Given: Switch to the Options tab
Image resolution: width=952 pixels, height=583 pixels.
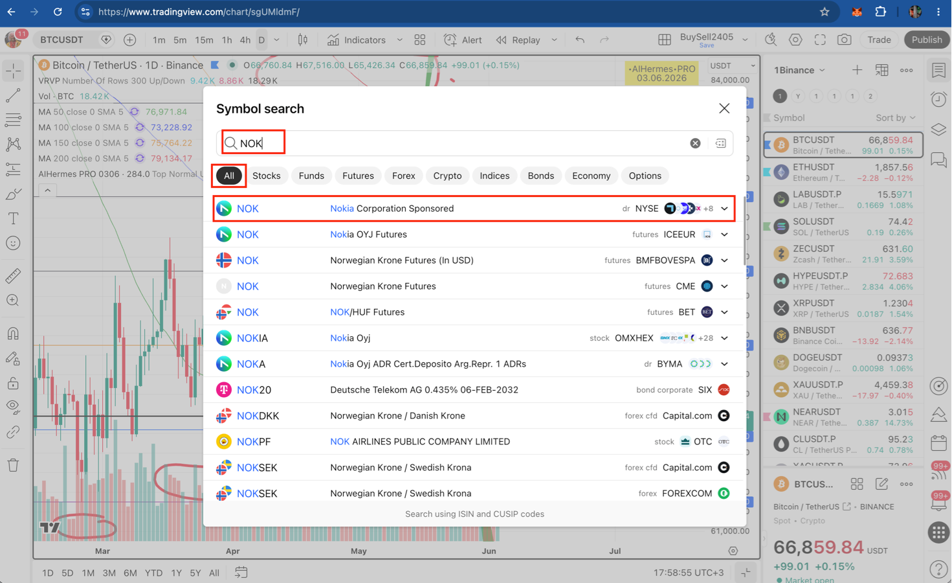Looking at the screenshot, I should click(x=645, y=176).
